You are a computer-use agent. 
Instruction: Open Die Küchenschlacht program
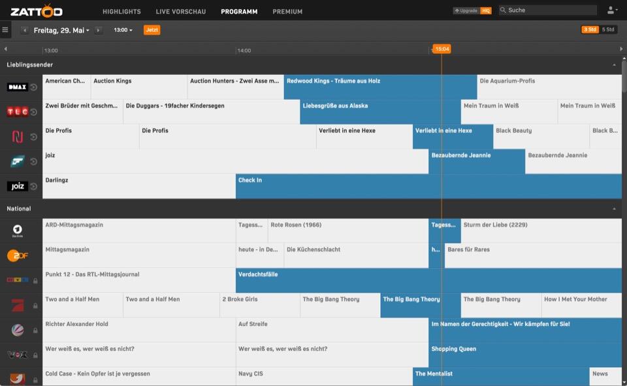coord(356,256)
